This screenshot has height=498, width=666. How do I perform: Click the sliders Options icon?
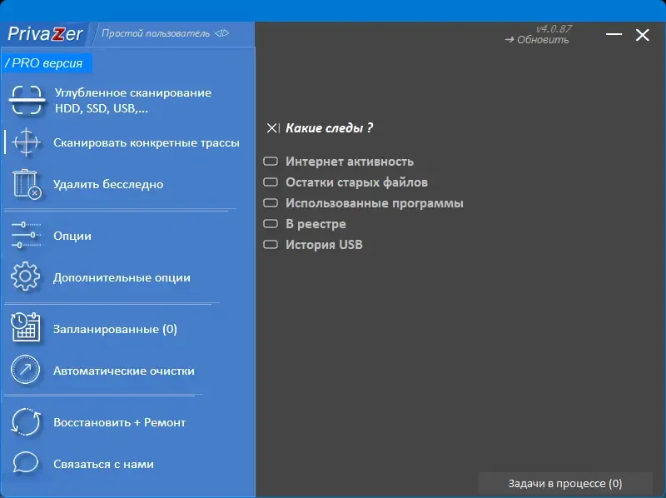pos(27,236)
